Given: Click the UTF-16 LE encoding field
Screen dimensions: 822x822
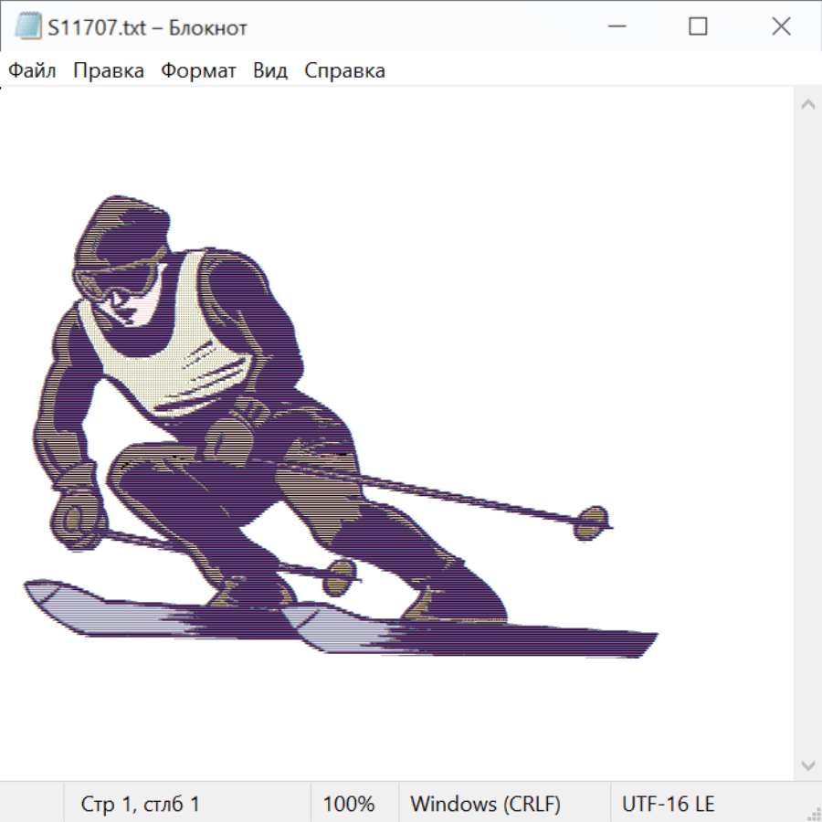Looking at the screenshot, I should coord(668,804).
